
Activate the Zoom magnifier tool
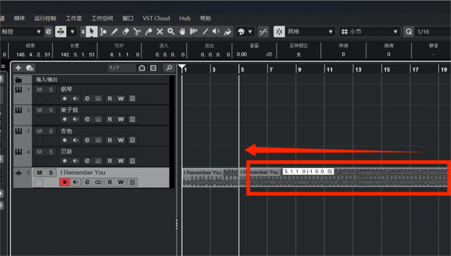171,32
